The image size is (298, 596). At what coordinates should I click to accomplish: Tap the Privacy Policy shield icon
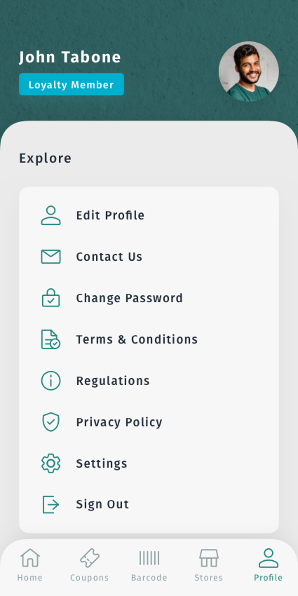coord(51,422)
